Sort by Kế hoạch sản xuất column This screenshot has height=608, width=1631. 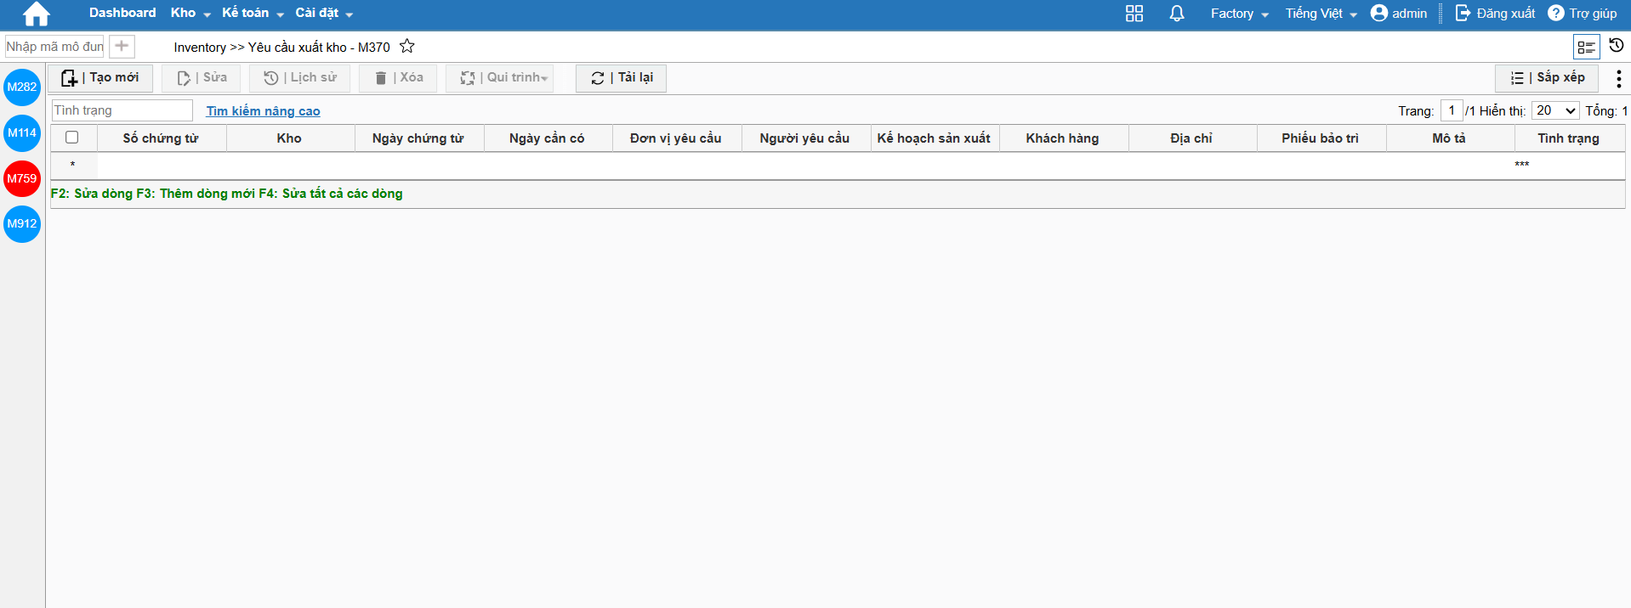pyautogui.click(x=934, y=138)
